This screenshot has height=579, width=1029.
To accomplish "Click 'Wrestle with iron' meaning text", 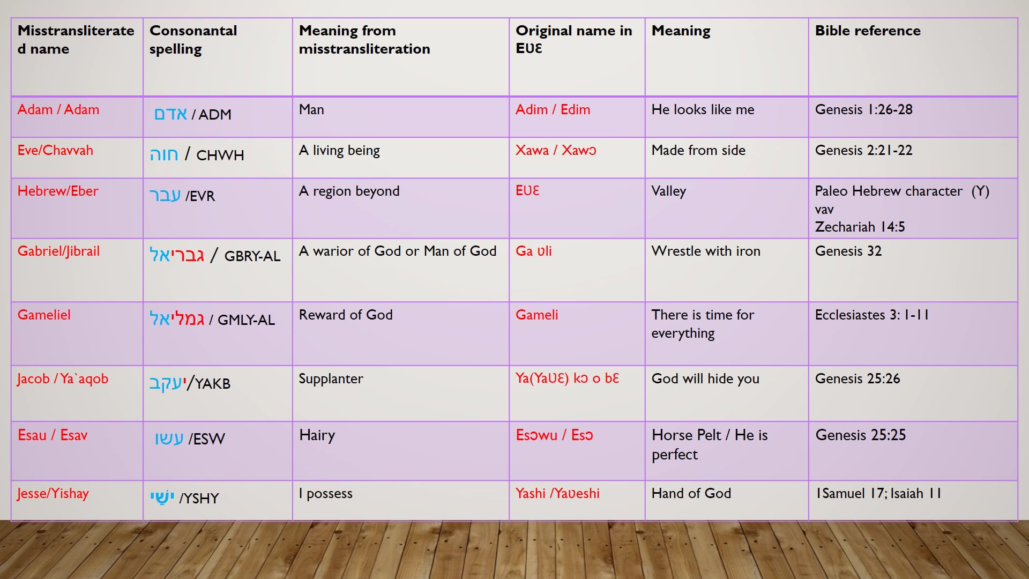I will point(705,251).
